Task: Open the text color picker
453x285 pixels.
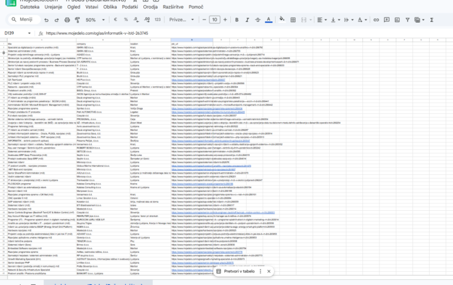Action: point(269,20)
